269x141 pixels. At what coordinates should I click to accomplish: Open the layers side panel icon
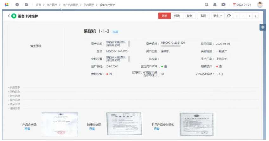[262, 27]
